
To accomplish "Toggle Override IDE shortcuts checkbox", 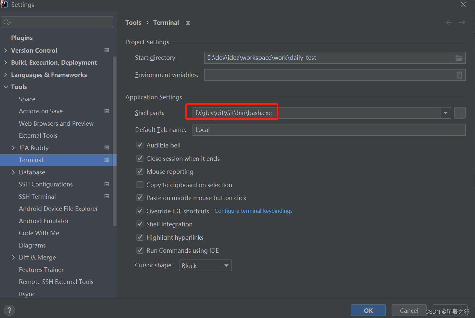I will pos(140,211).
